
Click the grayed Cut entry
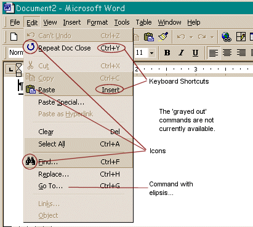tap(79, 66)
